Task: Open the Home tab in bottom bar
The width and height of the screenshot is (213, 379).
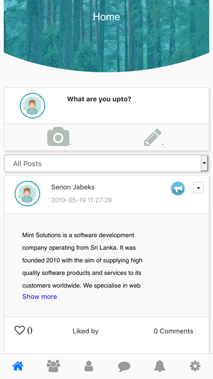Action: [18, 366]
